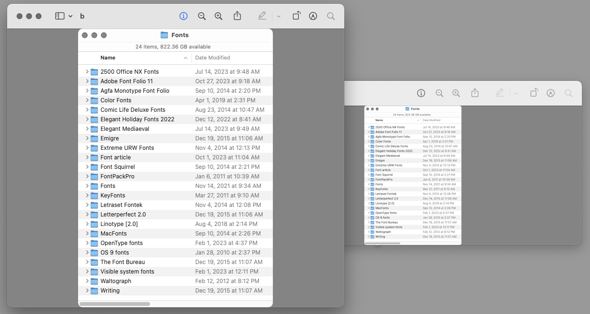
Task: Select Extreme URW Fonts row in large list
Action: coord(176,147)
